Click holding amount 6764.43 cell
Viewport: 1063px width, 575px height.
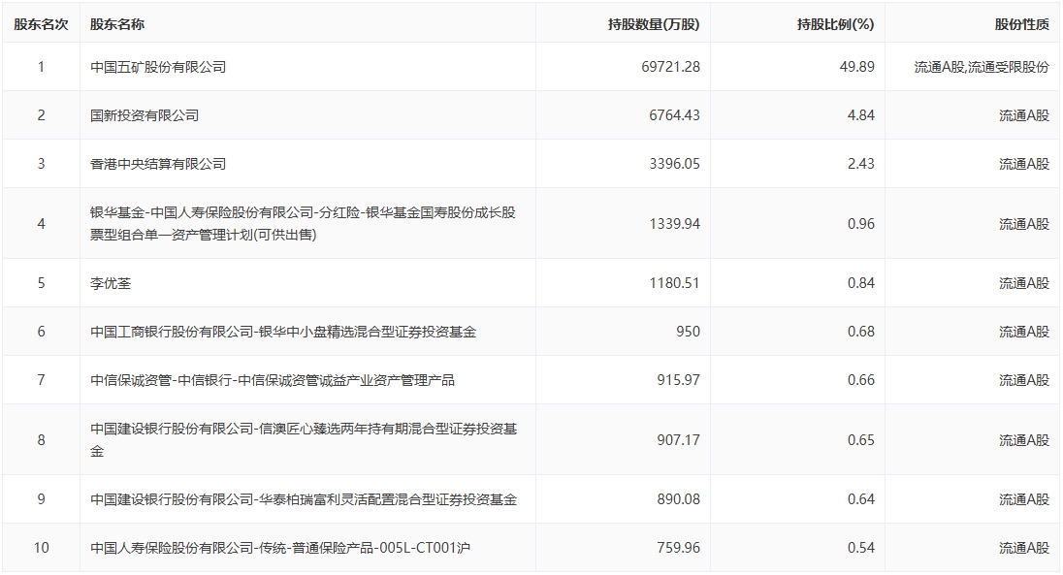[x=674, y=115]
